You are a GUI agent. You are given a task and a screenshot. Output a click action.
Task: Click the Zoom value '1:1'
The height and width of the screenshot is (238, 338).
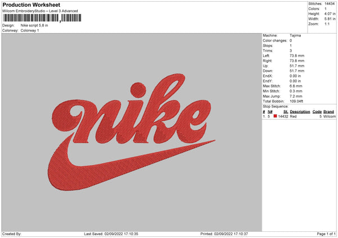[x=327, y=24]
